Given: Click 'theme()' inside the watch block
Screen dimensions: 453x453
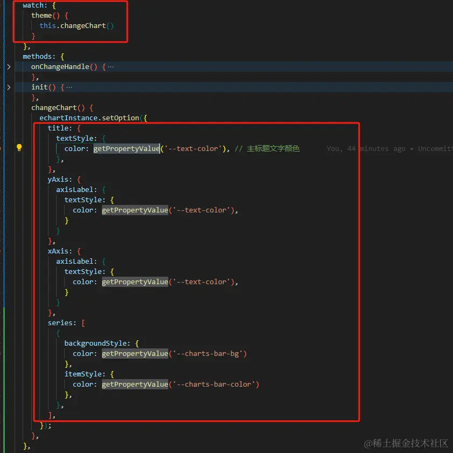Looking at the screenshot, I should 45,16.
